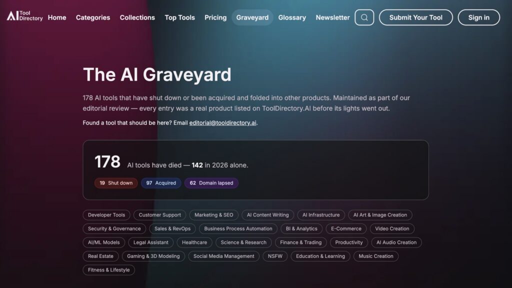Viewport: 512px width, 288px height.
Task: Filter by 97 Acquired badge
Action: [x=161, y=183]
